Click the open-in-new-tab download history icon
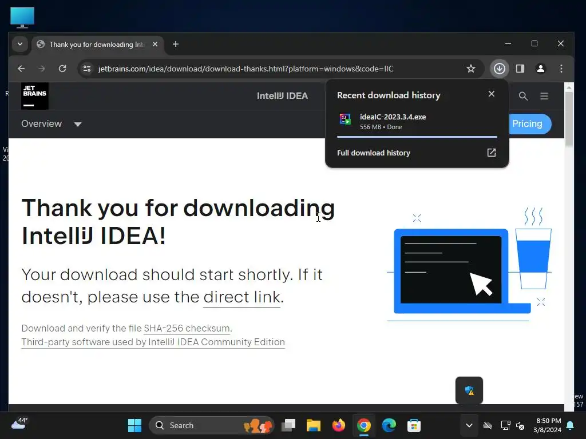This screenshot has width=586, height=439. [x=492, y=153]
